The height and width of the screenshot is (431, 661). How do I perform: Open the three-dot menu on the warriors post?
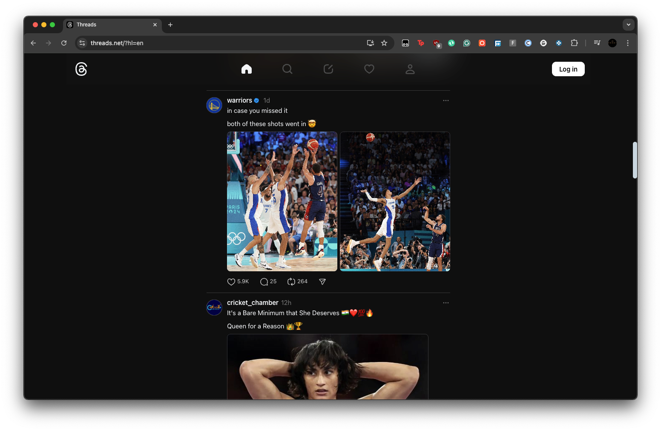click(446, 101)
